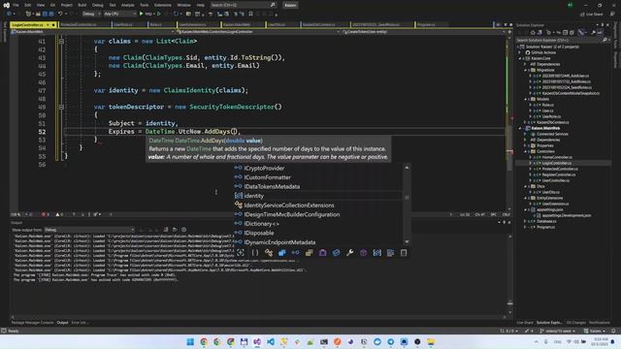
Task: Click the main Search (Ctrl+Q) box
Action: pos(243,5)
